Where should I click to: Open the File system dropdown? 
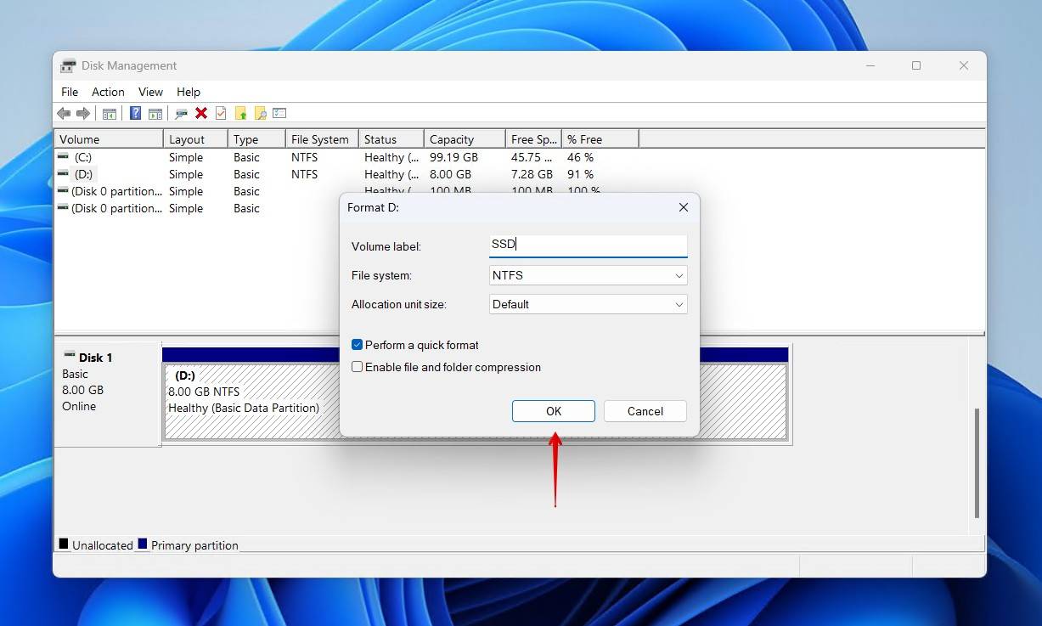point(588,275)
